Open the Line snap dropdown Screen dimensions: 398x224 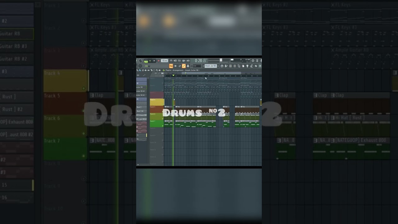pos(197,66)
